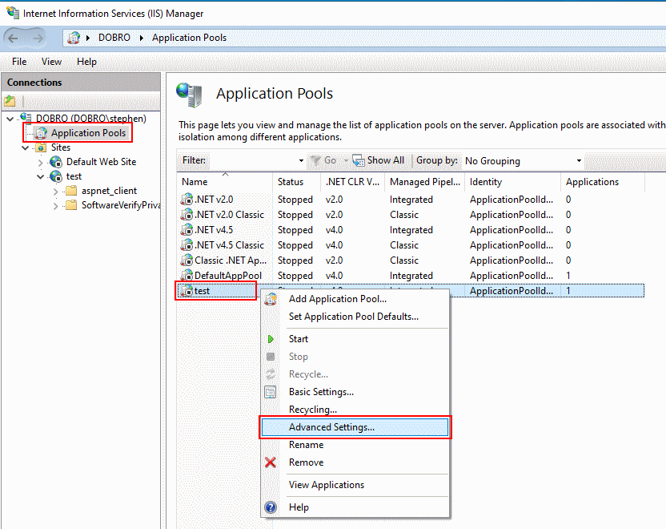Click the server icon in address bar
Image resolution: width=666 pixels, height=529 pixels.
[74, 38]
